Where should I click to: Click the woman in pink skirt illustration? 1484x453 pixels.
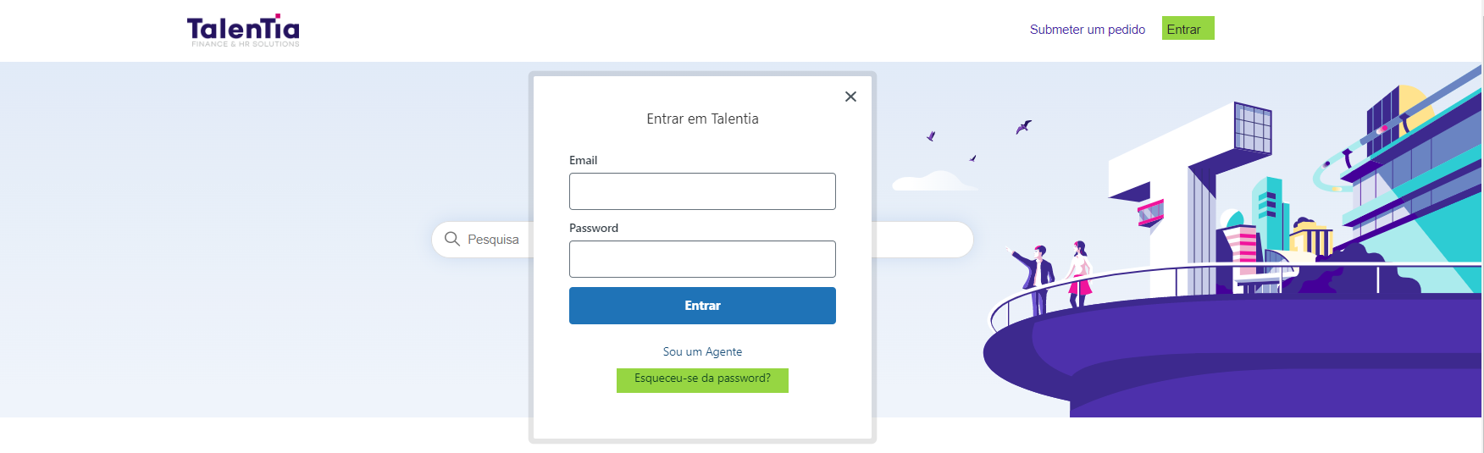pos(1079,273)
